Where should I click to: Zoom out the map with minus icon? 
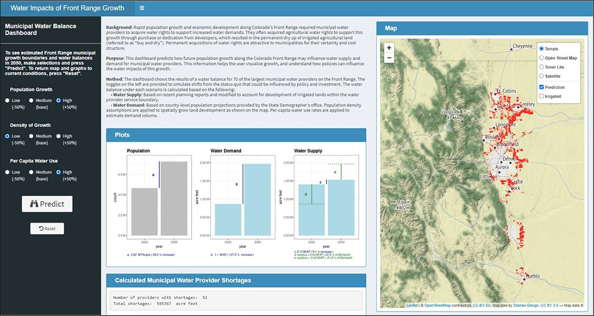(389, 58)
